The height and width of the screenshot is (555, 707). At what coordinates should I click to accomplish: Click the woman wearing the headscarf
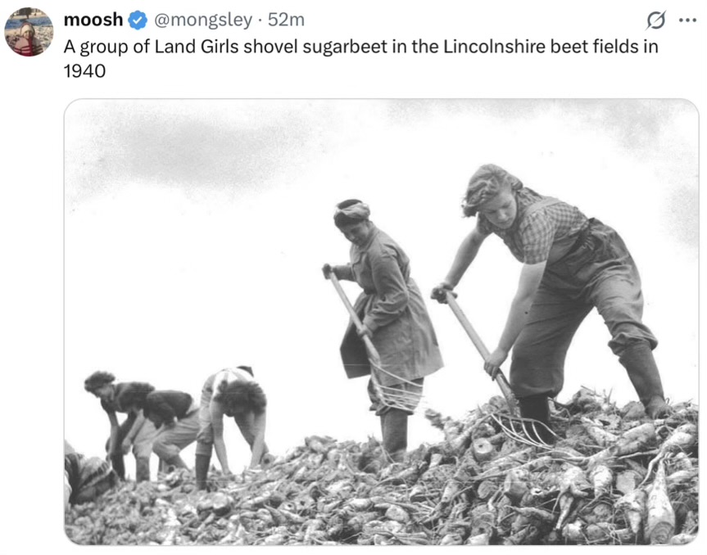[x=383, y=315]
